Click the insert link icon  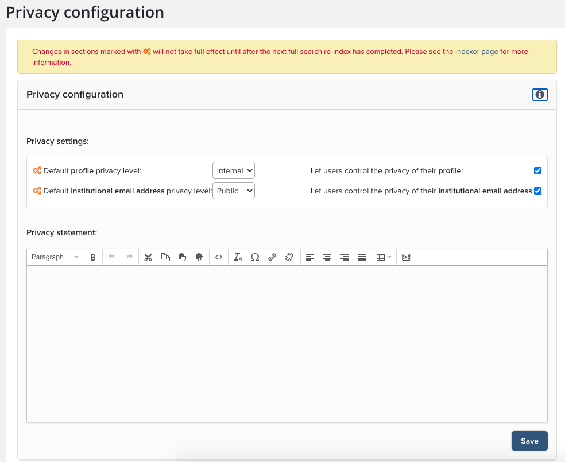click(x=272, y=257)
